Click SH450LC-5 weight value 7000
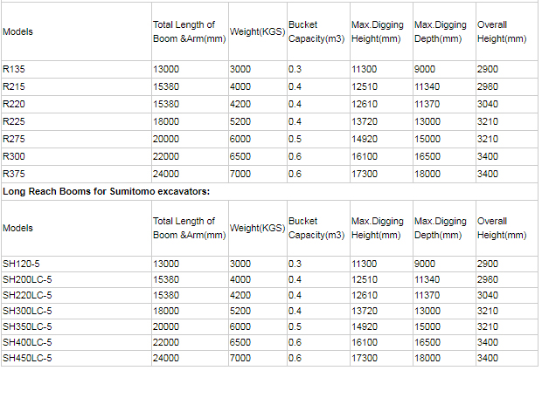 [240, 358]
